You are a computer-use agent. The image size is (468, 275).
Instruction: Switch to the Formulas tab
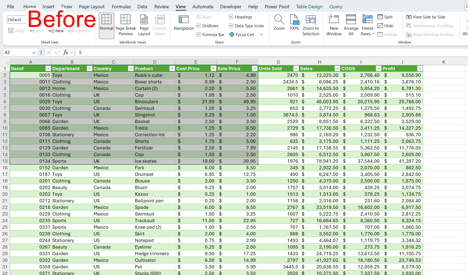pyautogui.click(x=121, y=7)
